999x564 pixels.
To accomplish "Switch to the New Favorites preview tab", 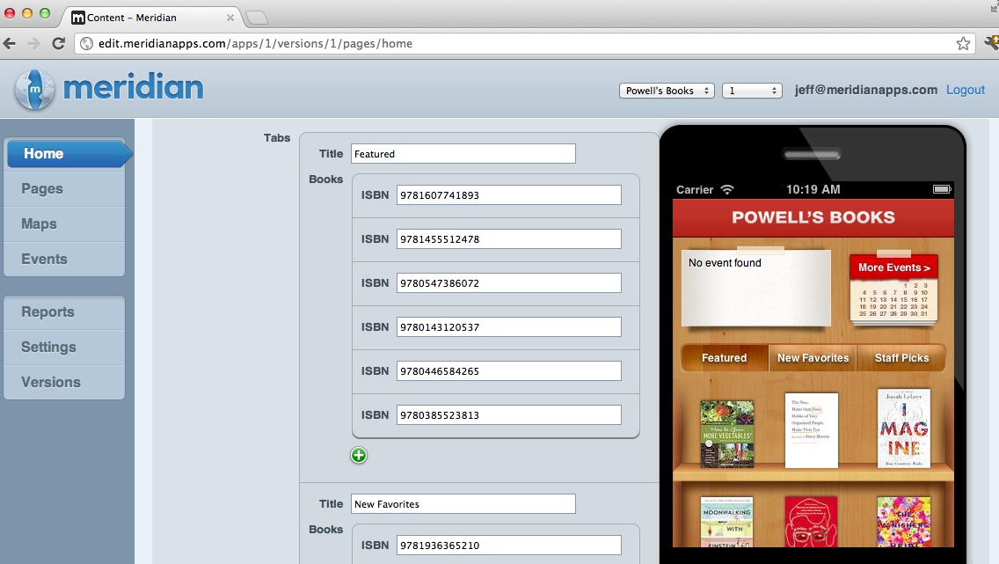I will click(812, 357).
